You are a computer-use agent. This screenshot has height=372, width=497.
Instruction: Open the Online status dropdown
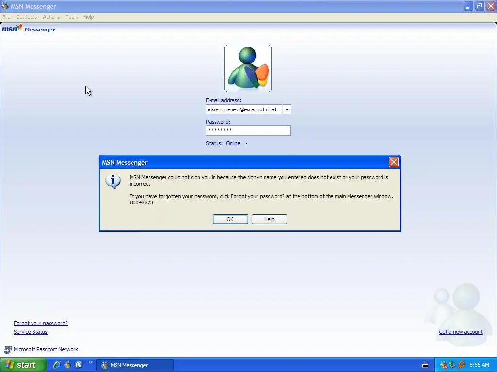[236, 143]
